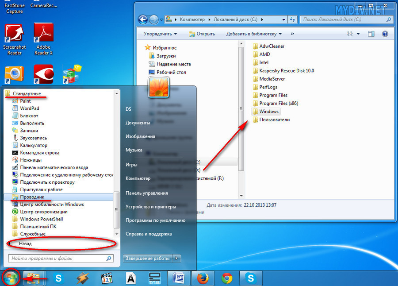The height and width of the screenshot is (286, 398).
Task: Click the Windows Start orb
Action: [11, 278]
